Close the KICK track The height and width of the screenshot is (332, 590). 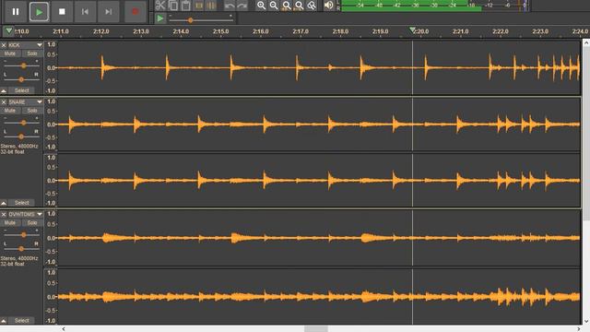tap(4, 45)
